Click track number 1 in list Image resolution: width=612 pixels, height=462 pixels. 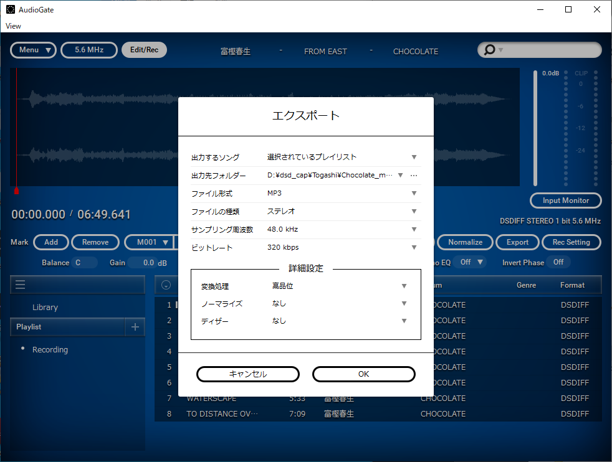coord(169,305)
